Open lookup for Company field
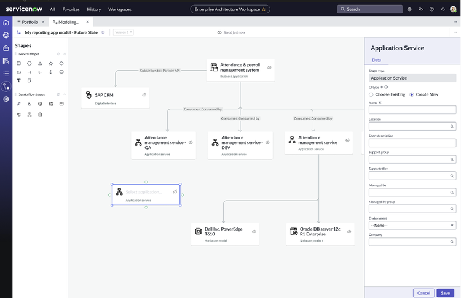 click(x=452, y=242)
